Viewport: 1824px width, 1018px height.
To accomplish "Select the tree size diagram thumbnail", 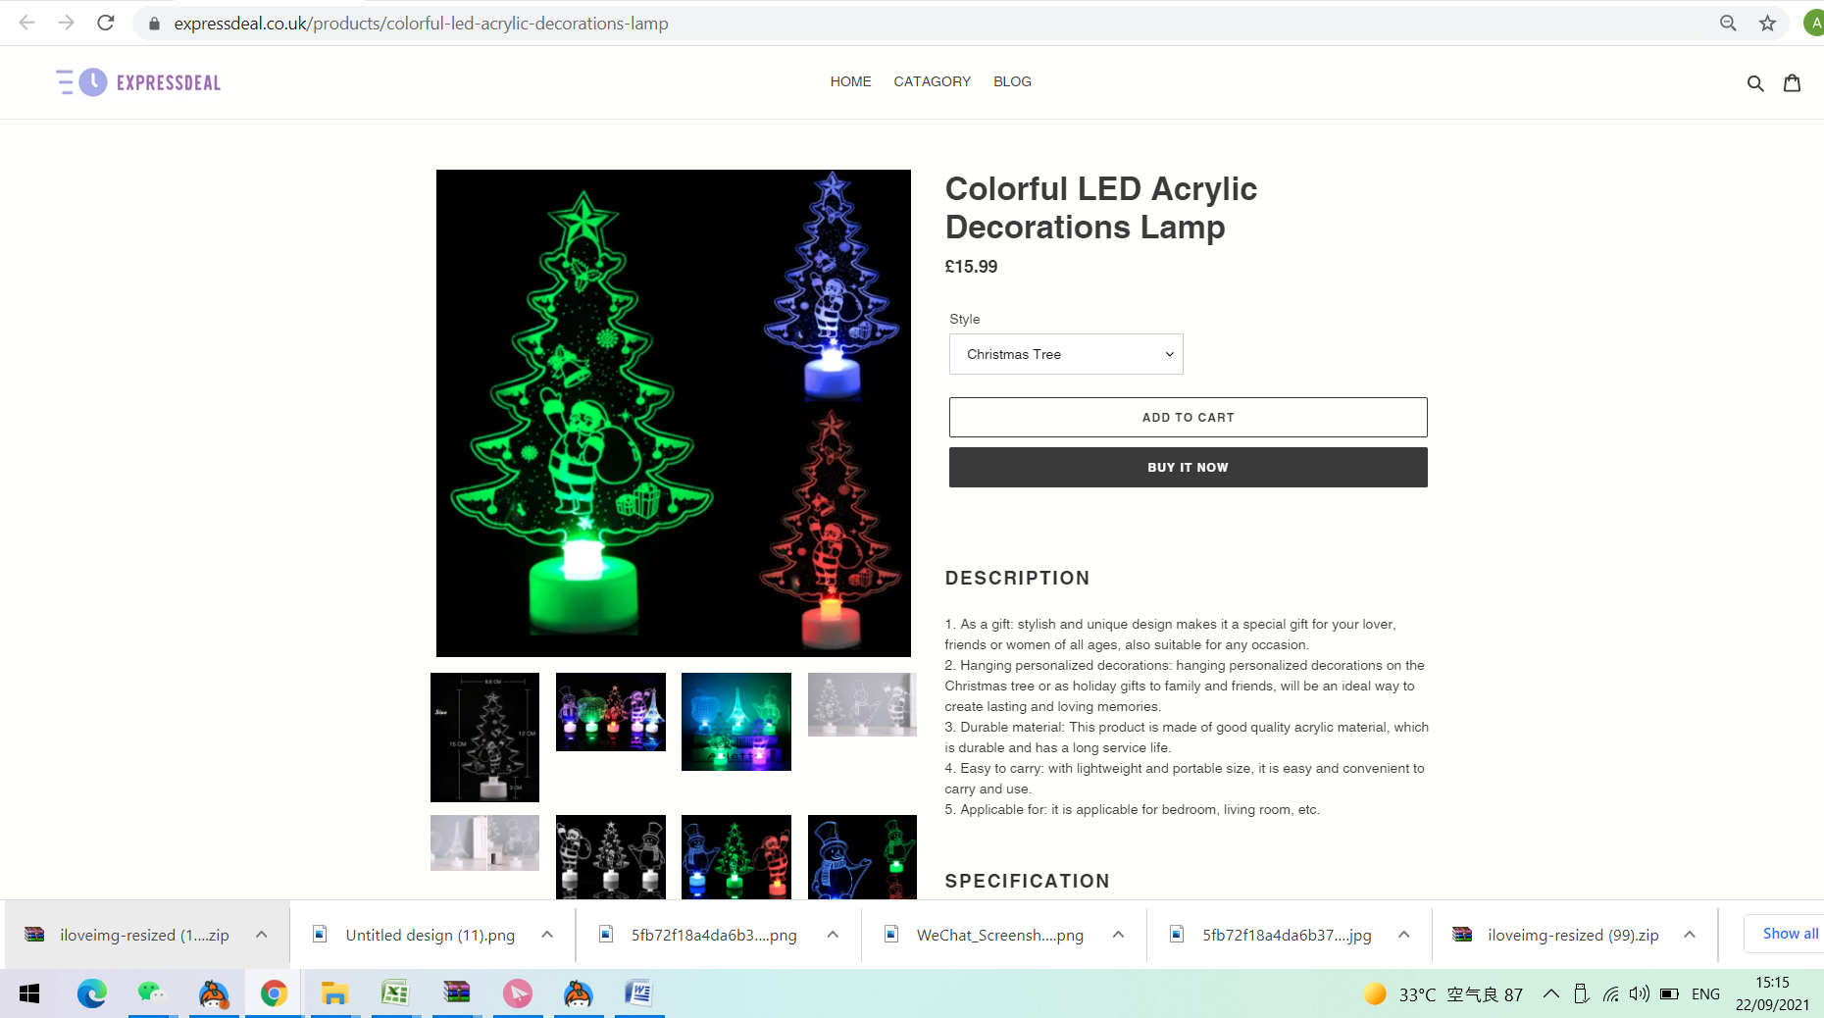I will [x=484, y=737].
